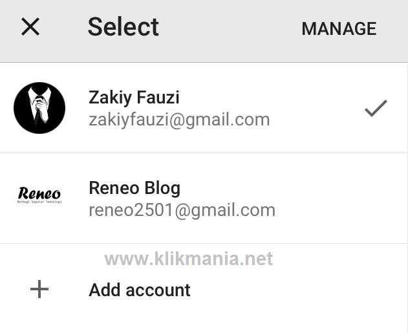This screenshot has height=333, width=408.
Task: Toggle the checkmark next to Zakiy Fauzi
Action: pyautogui.click(x=376, y=108)
